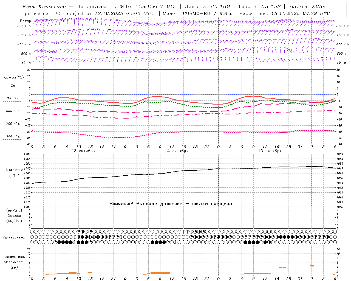Click the 1060 value on the left pressure axis
351x281 pixels.
click(27, 154)
